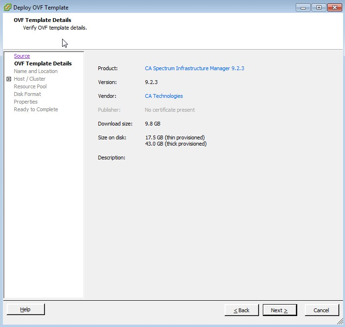Open the CA Technologies vendor link
Viewport: 345px width, 327px height.
(164, 96)
